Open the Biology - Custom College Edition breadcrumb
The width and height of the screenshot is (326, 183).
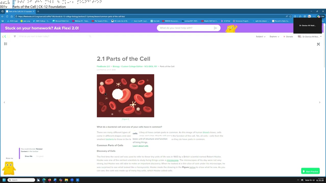(135, 66)
